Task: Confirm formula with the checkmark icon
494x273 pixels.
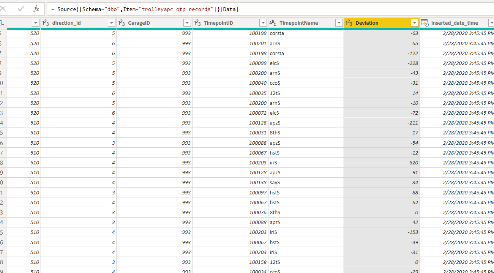Action: click(x=21, y=8)
